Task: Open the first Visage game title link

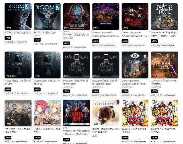Action: tap(18, 82)
